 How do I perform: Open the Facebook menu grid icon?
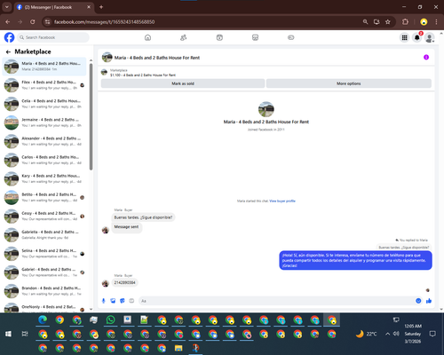coord(404,37)
